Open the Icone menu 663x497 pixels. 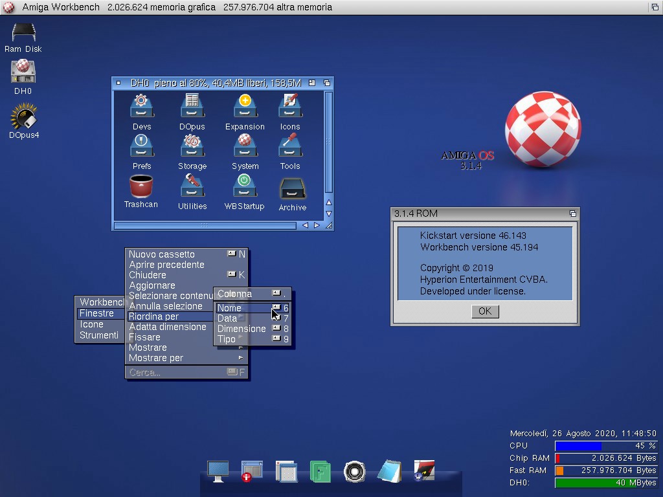pos(92,324)
